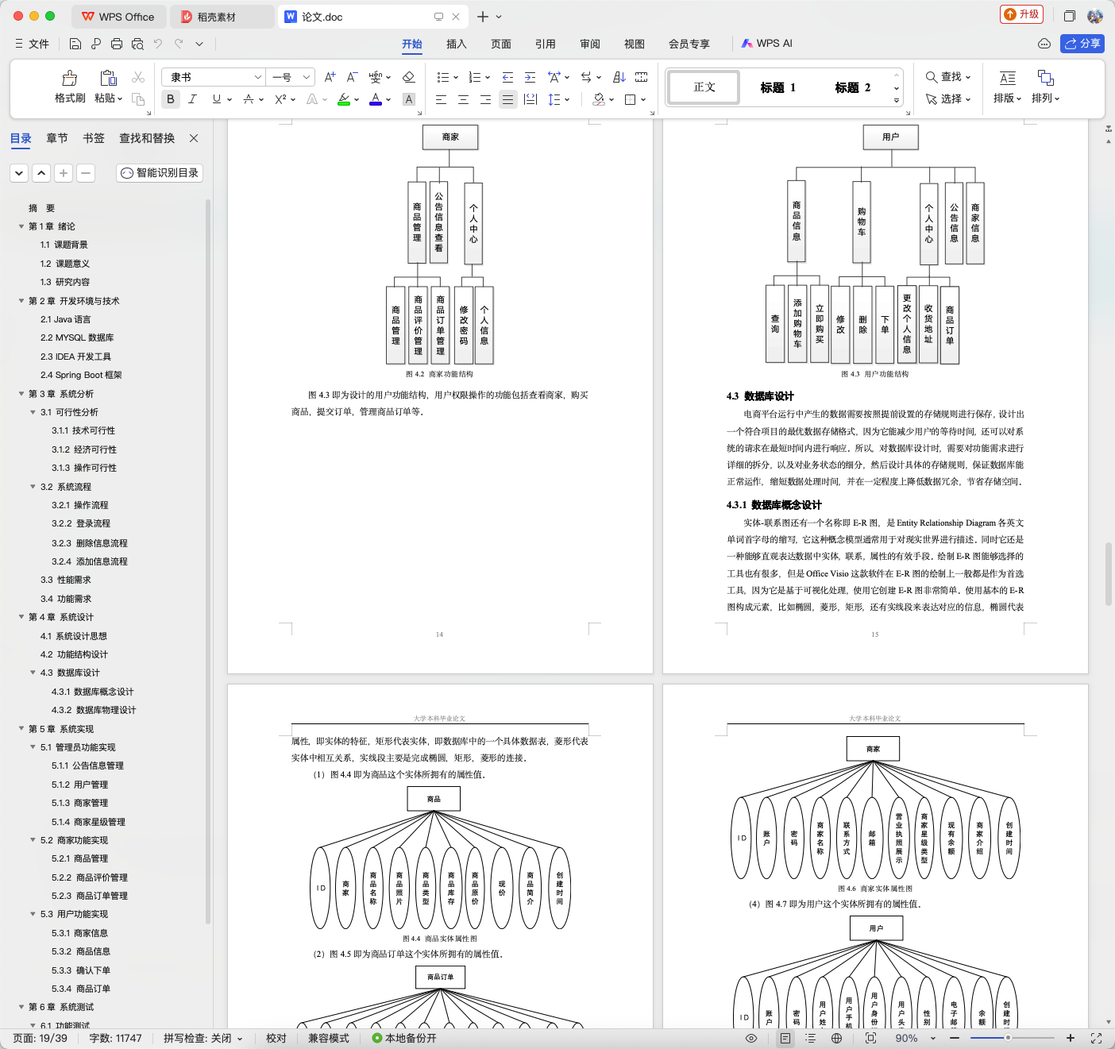Click the print icon in quick toolbar
The image size is (1115, 1049).
117,44
